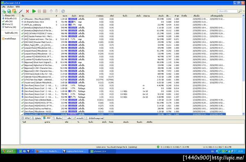Select the Downloading (13) sidebar category
Image resolution: width=246 pixels, height=162 pixels.
pyautogui.click(x=10, y=18)
